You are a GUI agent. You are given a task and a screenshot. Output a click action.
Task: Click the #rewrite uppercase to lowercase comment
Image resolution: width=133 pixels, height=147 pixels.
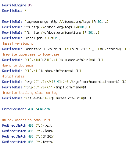(31, 54)
